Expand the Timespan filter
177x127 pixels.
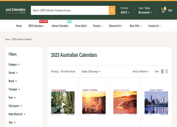[x=14, y=89]
